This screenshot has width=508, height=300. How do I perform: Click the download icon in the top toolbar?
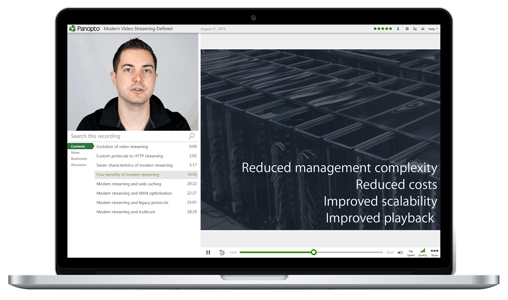[x=398, y=28]
